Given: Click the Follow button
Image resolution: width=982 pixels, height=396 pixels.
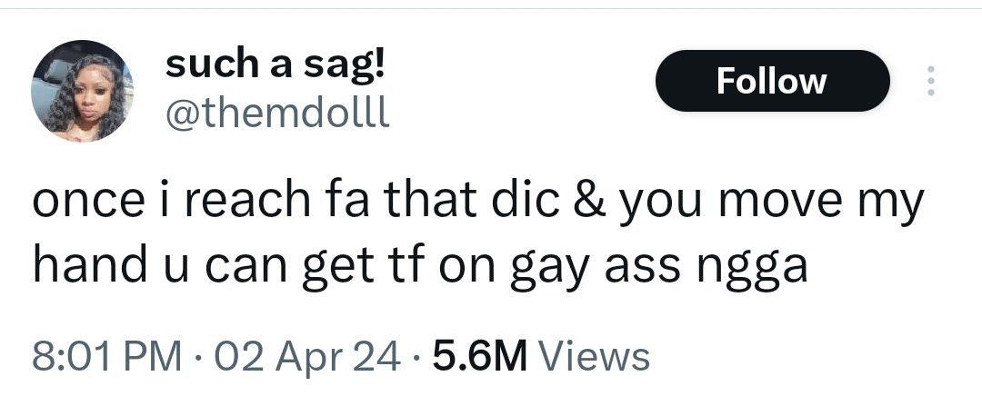Looking at the screenshot, I should 772,81.
